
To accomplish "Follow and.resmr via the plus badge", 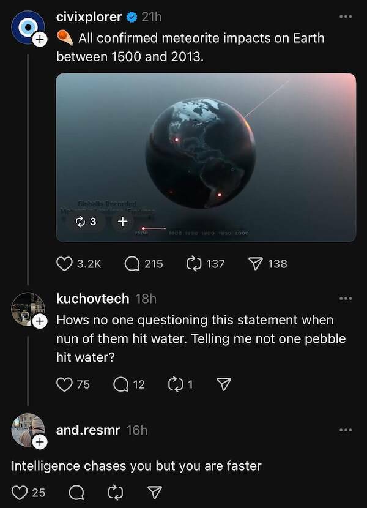I will click(x=39, y=441).
